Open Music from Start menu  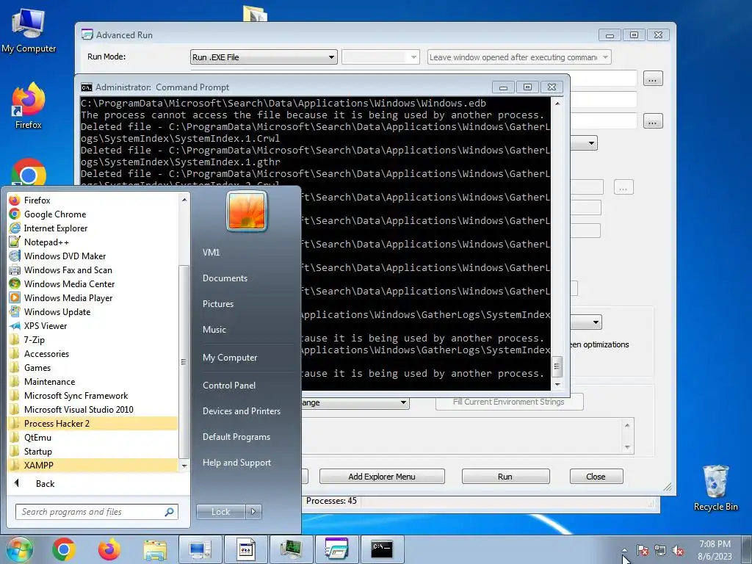tap(214, 330)
